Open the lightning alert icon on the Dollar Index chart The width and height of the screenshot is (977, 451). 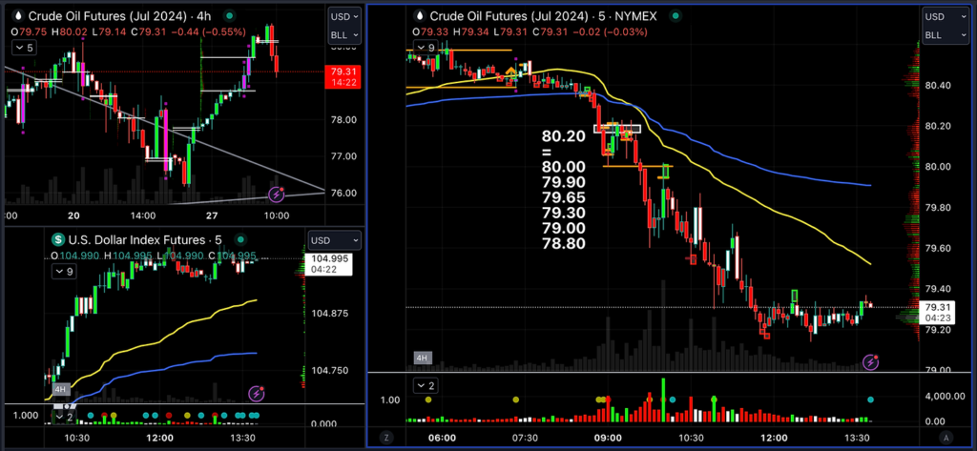click(257, 394)
